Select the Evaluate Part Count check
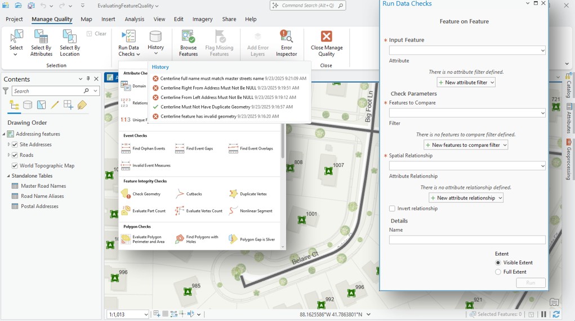575x321 pixels. click(144, 211)
